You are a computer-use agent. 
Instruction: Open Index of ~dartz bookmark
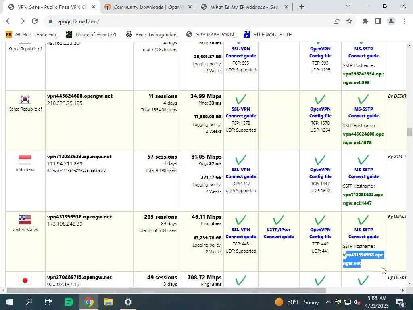92,35
